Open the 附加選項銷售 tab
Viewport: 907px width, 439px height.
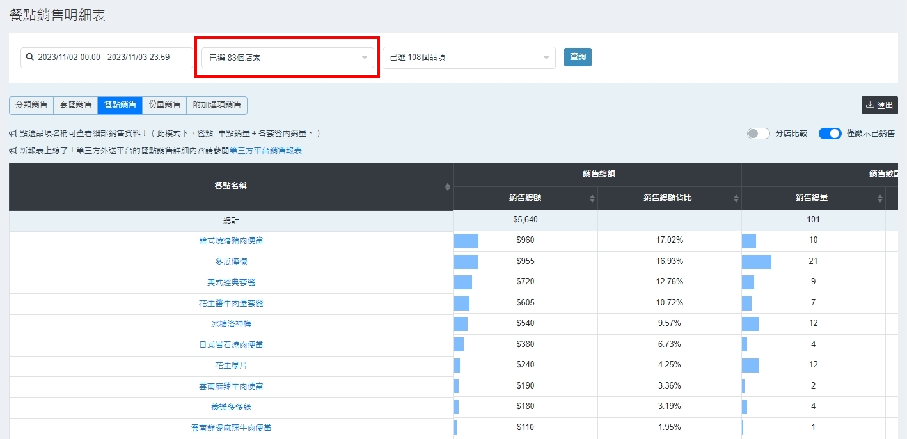tap(217, 105)
